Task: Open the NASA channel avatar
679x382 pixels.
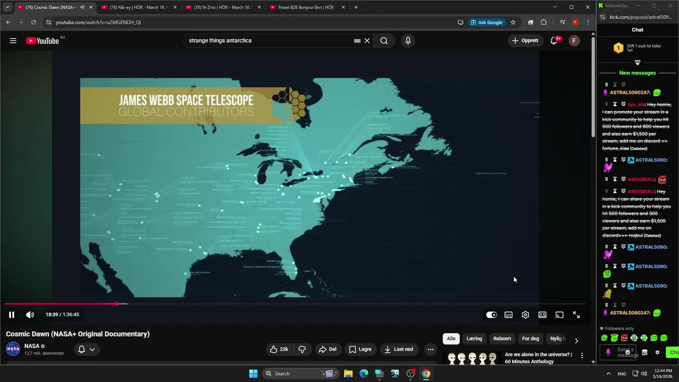Action: 13,349
